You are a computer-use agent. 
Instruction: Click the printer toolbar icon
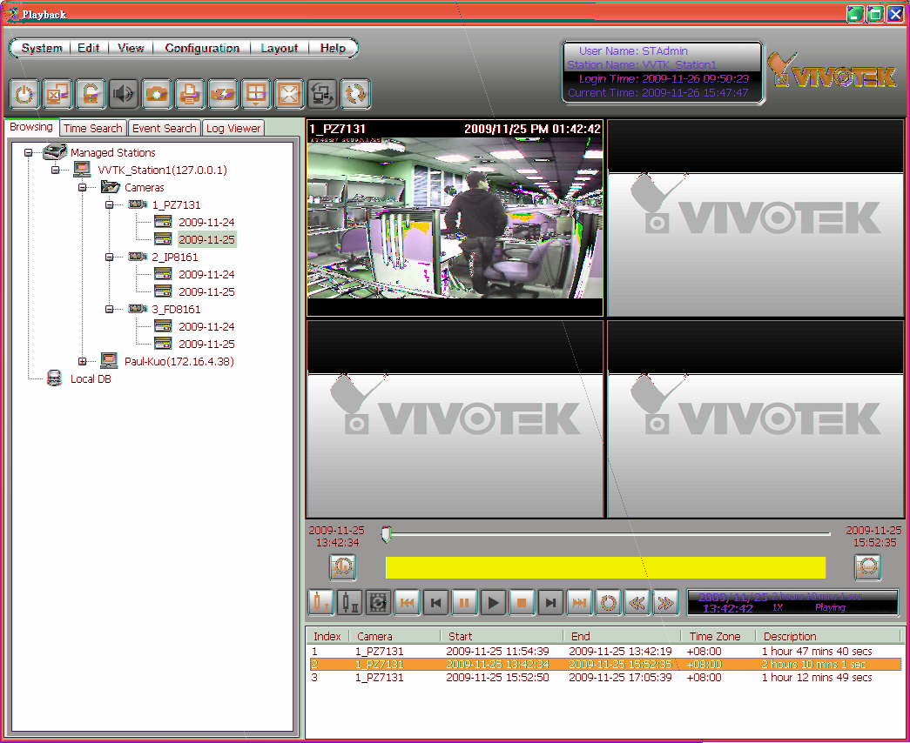[x=189, y=94]
